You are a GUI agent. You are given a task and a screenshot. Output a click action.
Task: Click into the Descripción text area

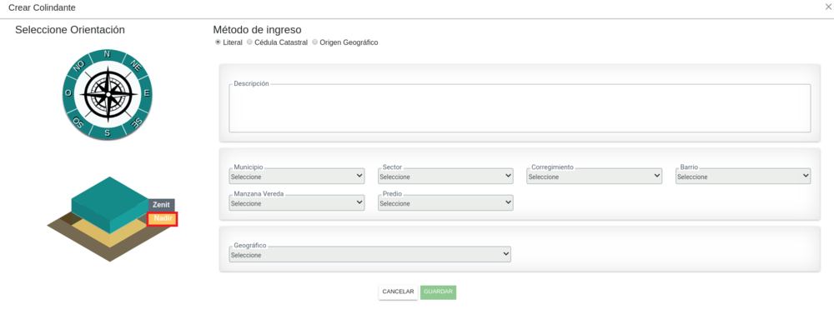coord(520,108)
